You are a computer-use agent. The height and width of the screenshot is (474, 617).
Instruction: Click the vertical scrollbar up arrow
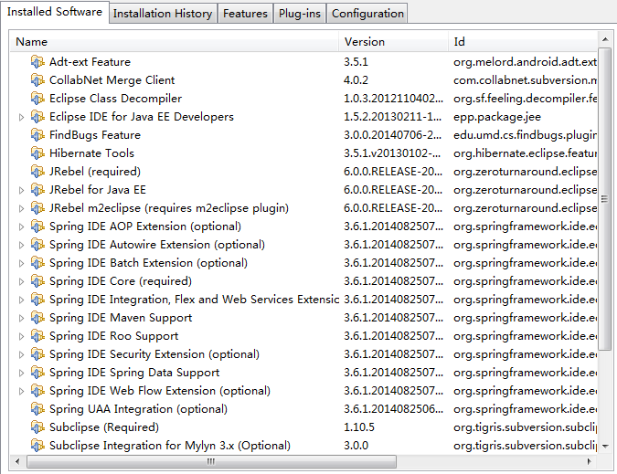coord(605,39)
